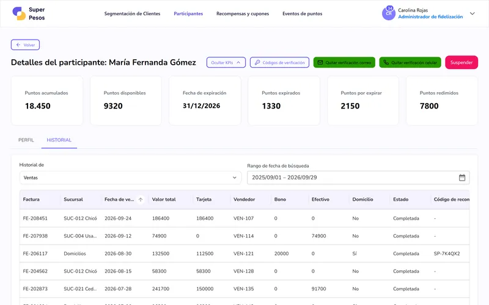Click the Estado column header
Viewport: 489px width, 305px height.
pos(401,199)
